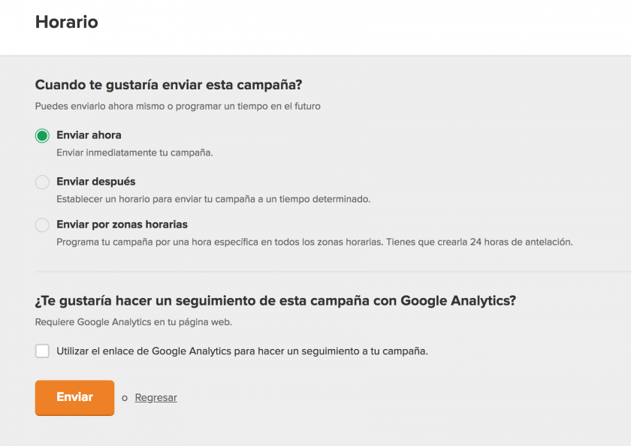This screenshot has height=446, width=631.
Task: Select the "Enviar ahora" radio button
Action: pos(42,136)
